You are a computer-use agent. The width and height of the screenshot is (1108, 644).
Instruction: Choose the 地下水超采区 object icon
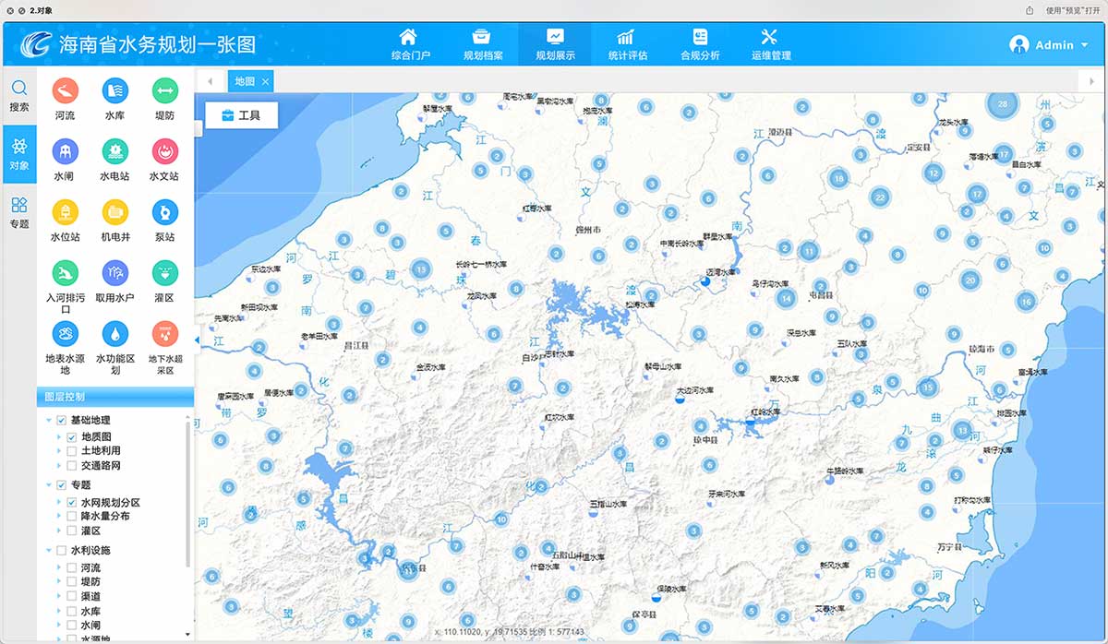click(x=164, y=333)
